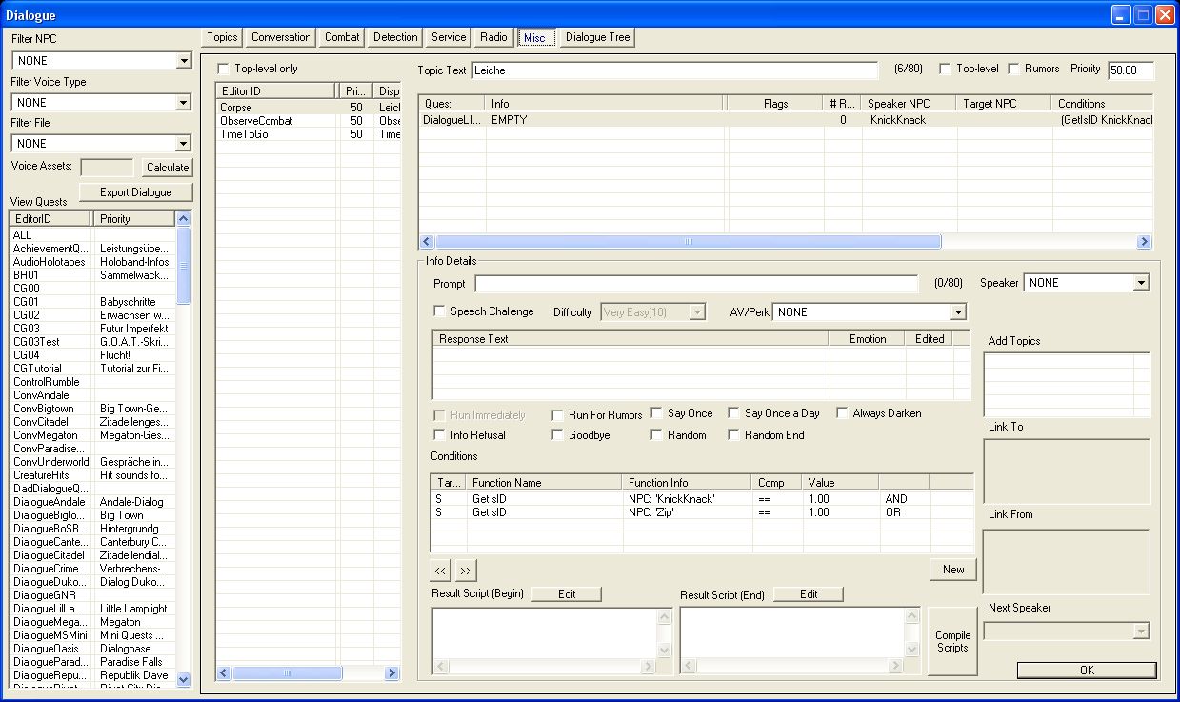
Task: Click the info list's horizontal scrollbar thumb
Action: click(688, 242)
